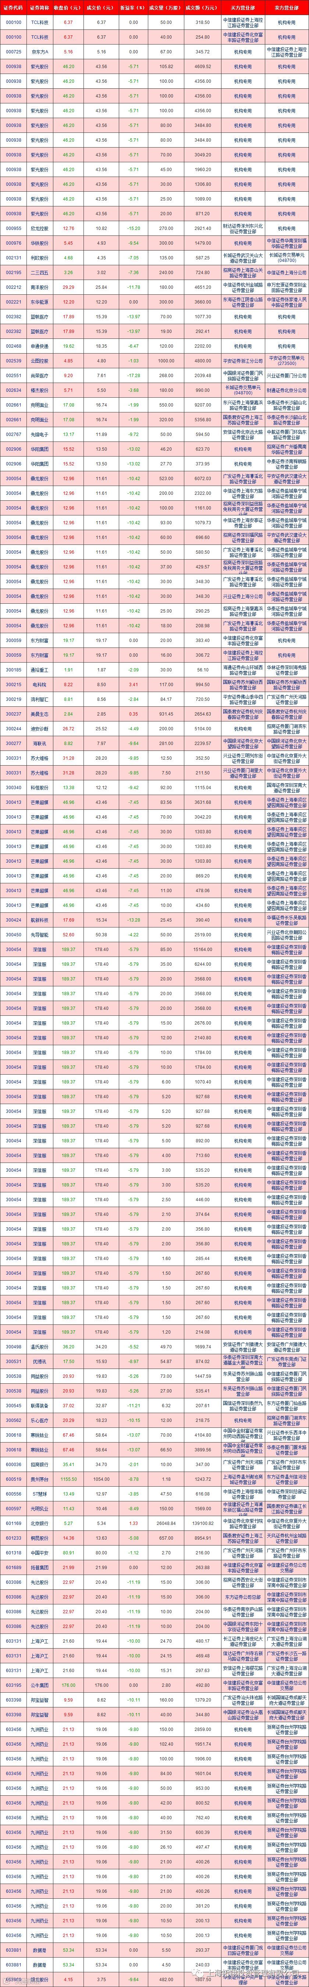
Task: Select the 招商银行 name cell
Action: [x=40, y=1465]
